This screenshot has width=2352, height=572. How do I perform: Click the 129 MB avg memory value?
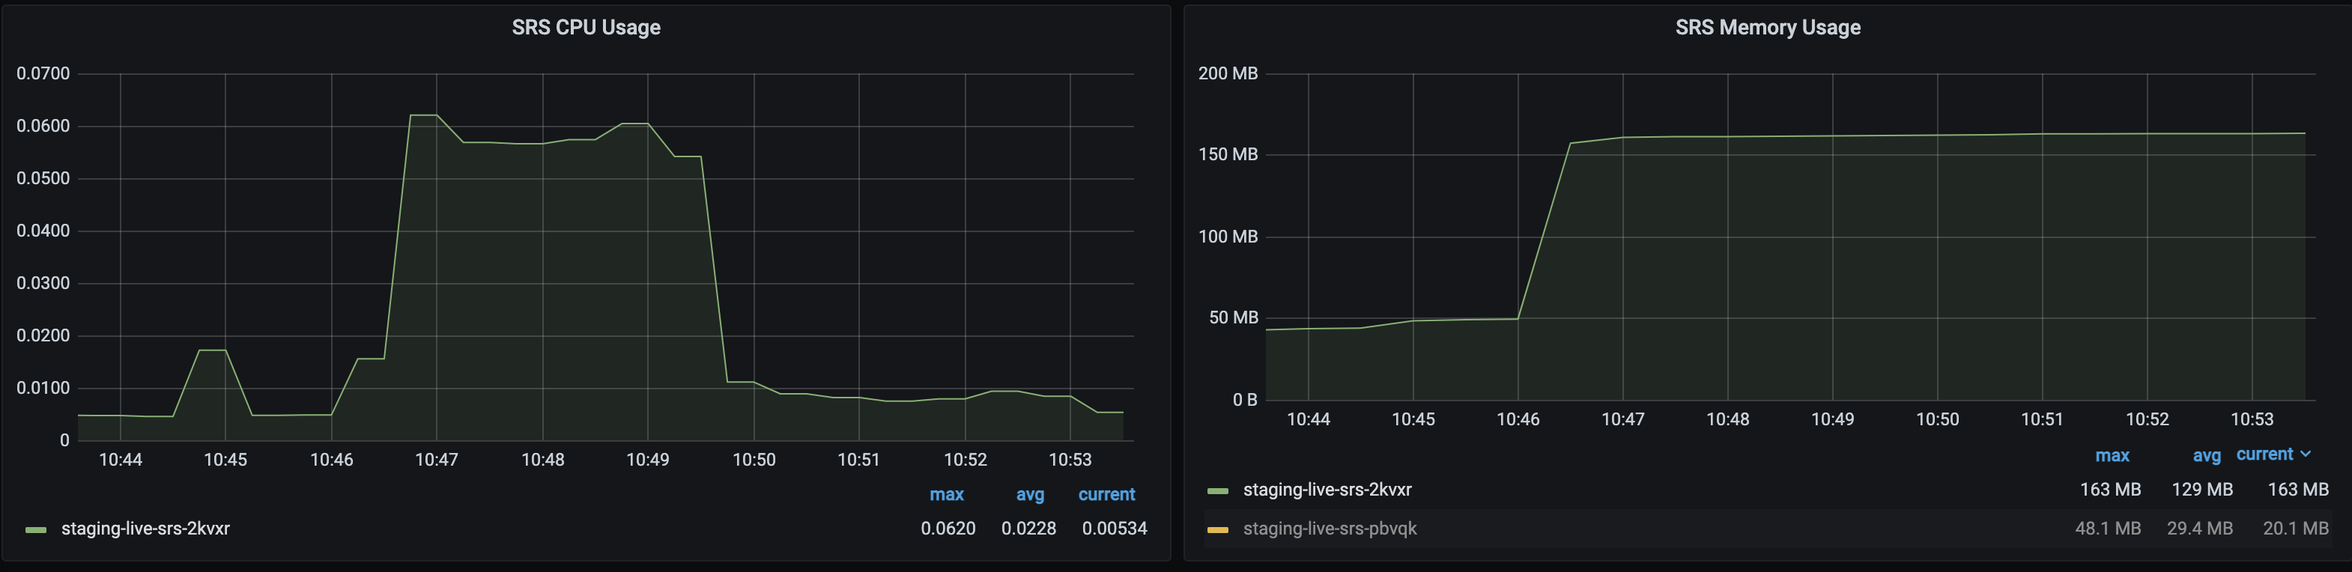click(2202, 490)
